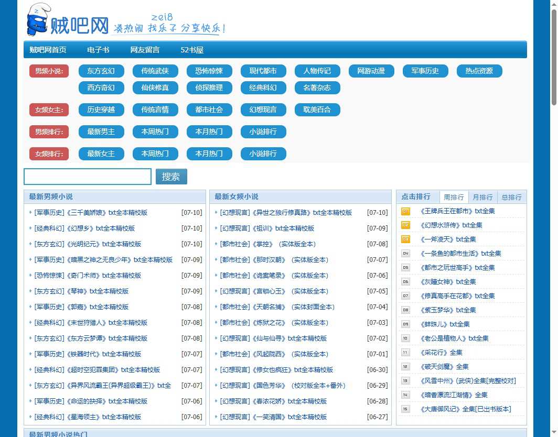Open the 东方玄幻 category
This screenshot has width=558, height=437.
(101, 71)
